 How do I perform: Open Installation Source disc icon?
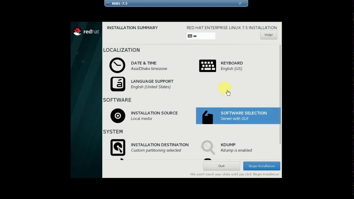(118, 116)
